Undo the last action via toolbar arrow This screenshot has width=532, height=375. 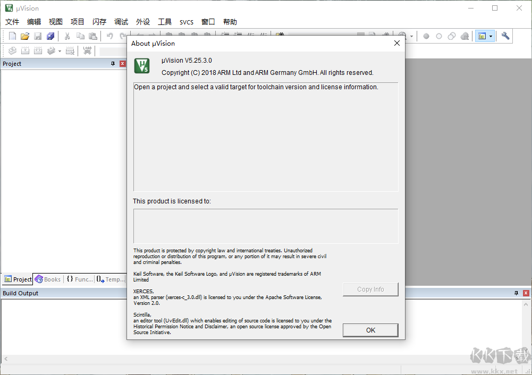[109, 36]
